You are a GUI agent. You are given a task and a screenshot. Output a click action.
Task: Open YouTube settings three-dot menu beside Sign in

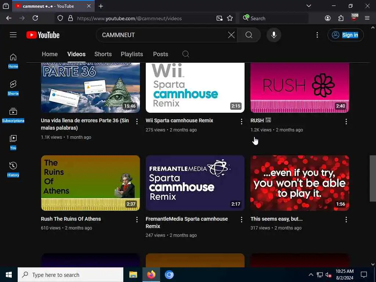(x=317, y=35)
